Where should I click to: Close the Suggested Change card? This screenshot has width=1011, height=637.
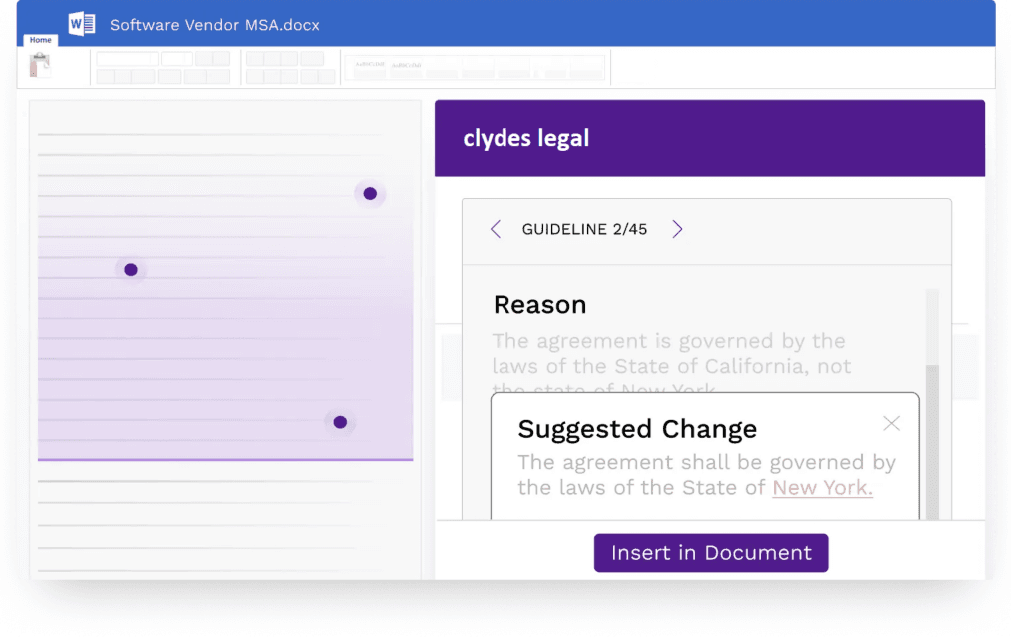coord(892,423)
